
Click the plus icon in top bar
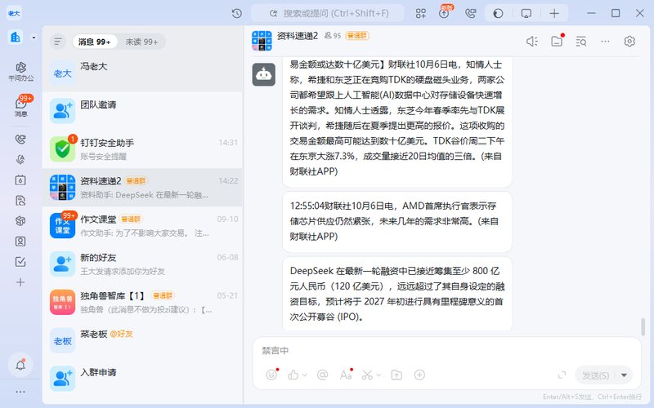coord(554,13)
